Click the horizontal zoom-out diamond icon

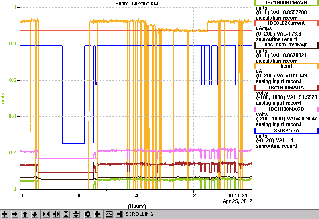[56, 214]
